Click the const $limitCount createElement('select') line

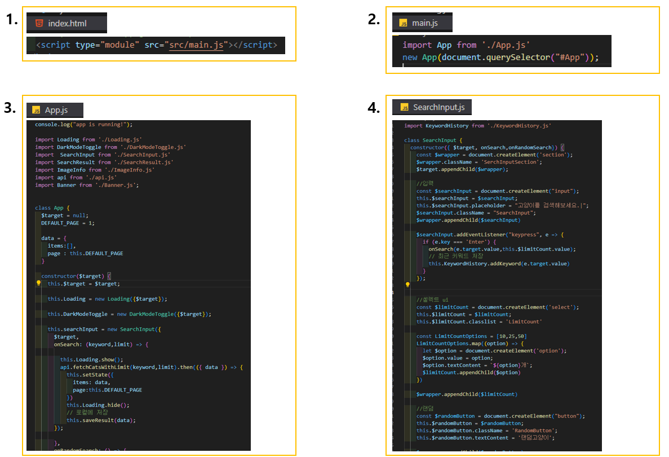click(x=498, y=307)
